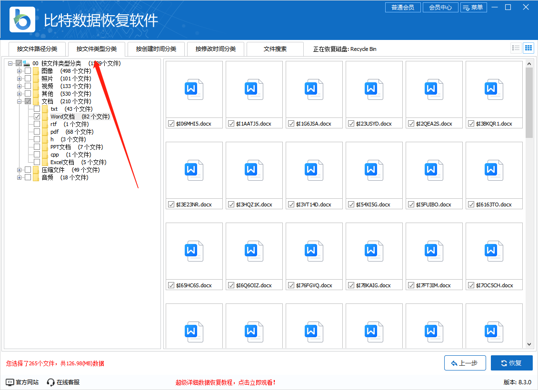
Task: Open the 按文件路径分类 tab
Action: (37, 49)
